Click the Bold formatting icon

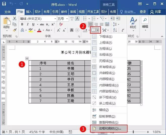click(22, 24)
